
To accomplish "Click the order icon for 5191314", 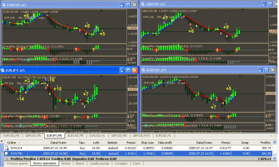I will [x=7, y=148].
